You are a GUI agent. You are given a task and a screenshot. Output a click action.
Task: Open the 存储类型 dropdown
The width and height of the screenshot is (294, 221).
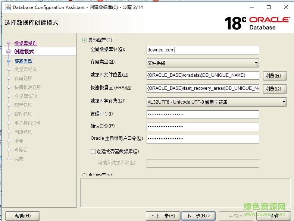pyautogui.click(x=203, y=63)
